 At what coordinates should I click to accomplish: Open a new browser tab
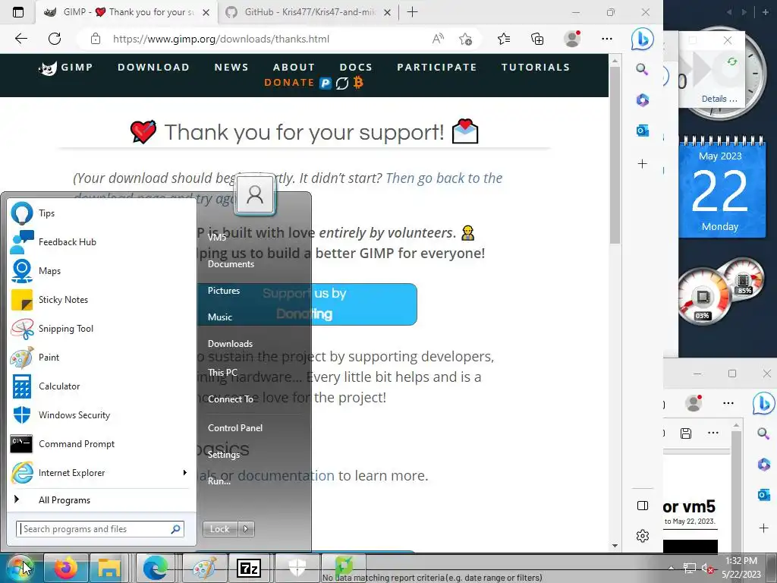pyautogui.click(x=412, y=12)
